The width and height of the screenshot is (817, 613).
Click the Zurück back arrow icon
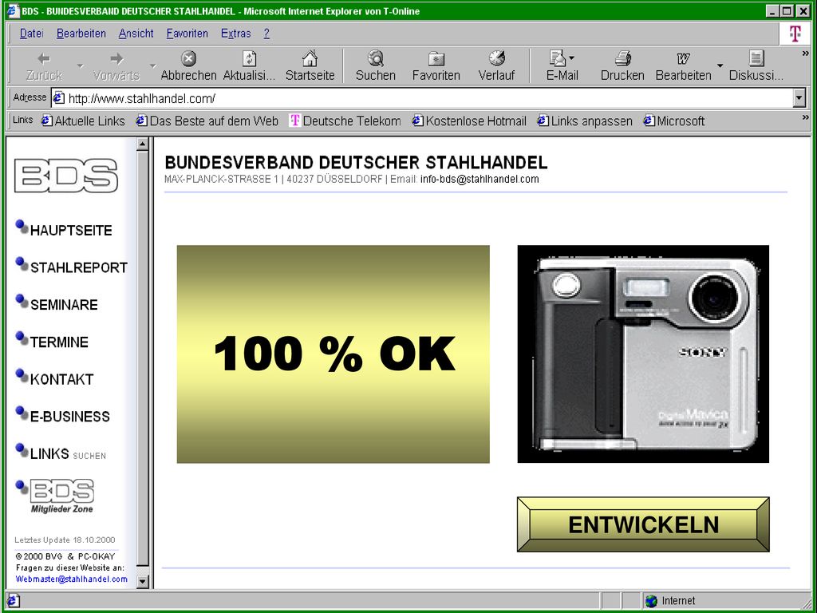pos(45,58)
